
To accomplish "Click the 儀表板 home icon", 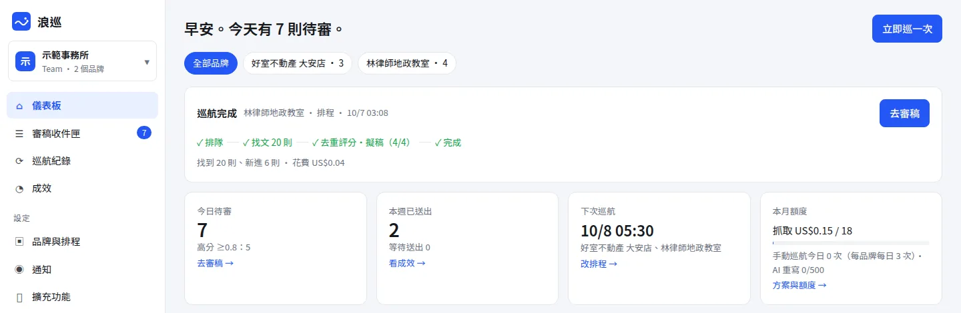I will coord(19,105).
